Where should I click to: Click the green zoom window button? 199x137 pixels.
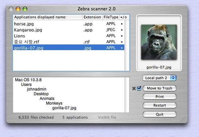[25, 9]
